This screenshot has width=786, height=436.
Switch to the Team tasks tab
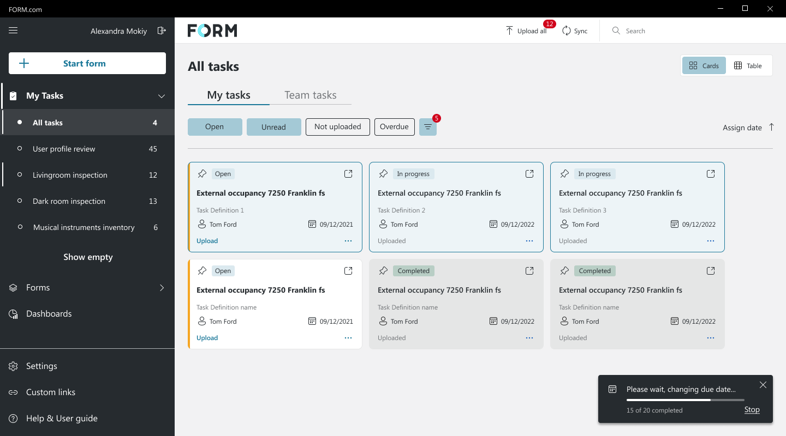[310, 95]
